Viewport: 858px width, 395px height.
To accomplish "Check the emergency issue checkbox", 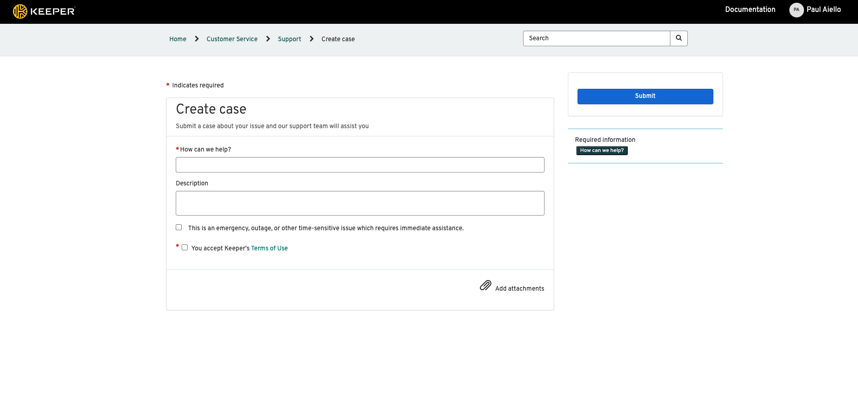I will pyautogui.click(x=179, y=227).
